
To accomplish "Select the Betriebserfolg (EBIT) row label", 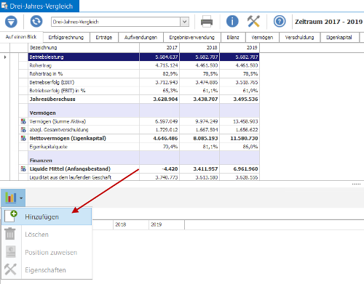I will pos(52,82).
